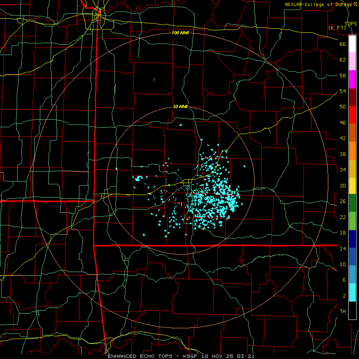Click the light blue legend swatch
The image size is (359, 359).
pyautogui.click(x=352, y=274)
